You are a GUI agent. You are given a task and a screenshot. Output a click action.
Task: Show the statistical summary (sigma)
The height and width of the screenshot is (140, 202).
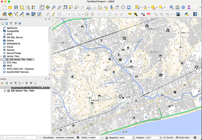[x=189, y=7]
